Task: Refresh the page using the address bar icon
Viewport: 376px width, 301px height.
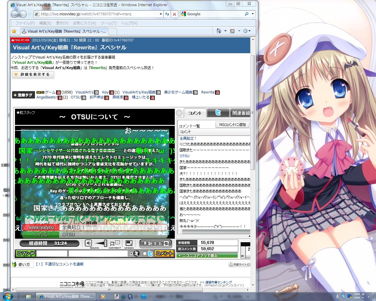Action: pos(167,14)
